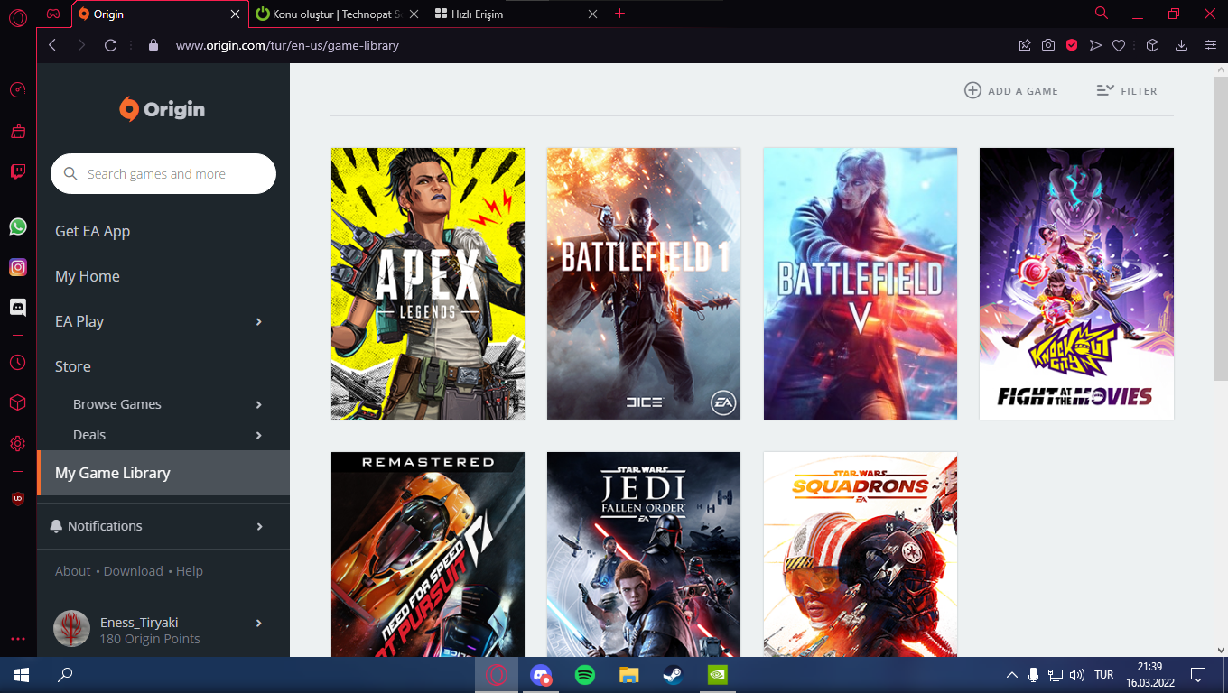1228x693 pixels.
Task: Open Instagram in the browser sidebar
Action: point(17,267)
